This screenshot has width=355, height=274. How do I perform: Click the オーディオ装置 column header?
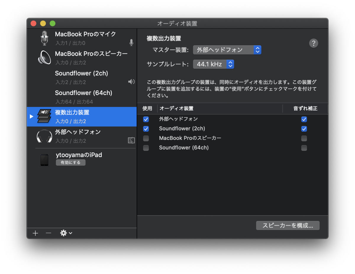(x=176, y=108)
